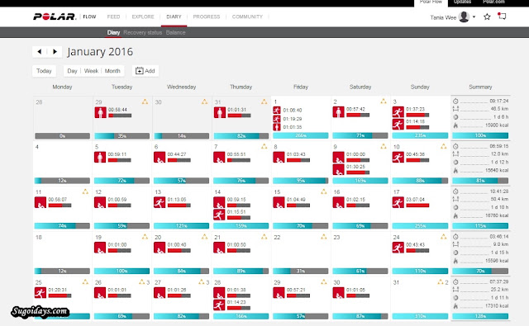Viewport: 529px width, 326px height.
Task: Open Jan 10 running session 00:45:38
Action: pyautogui.click(x=398, y=157)
